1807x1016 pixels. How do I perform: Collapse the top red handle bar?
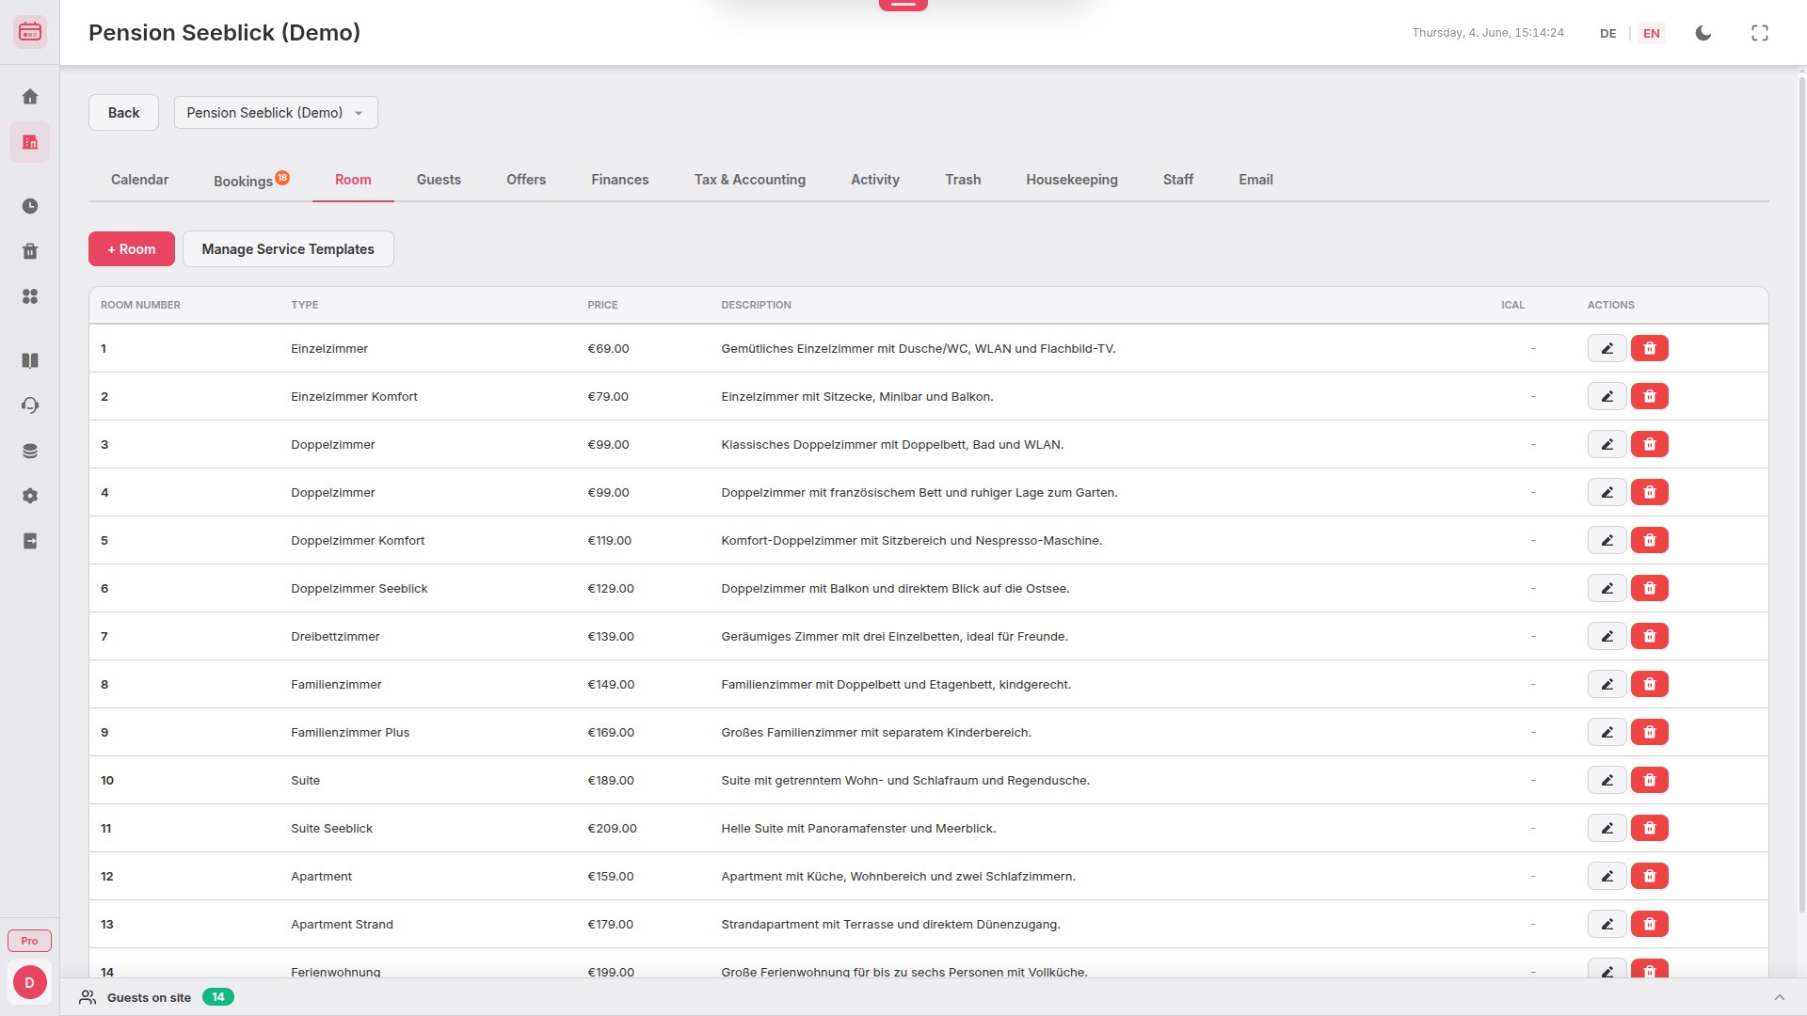pos(903,5)
